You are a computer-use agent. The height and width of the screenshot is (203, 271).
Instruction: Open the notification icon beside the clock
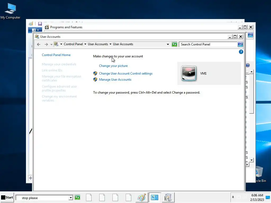268,197
